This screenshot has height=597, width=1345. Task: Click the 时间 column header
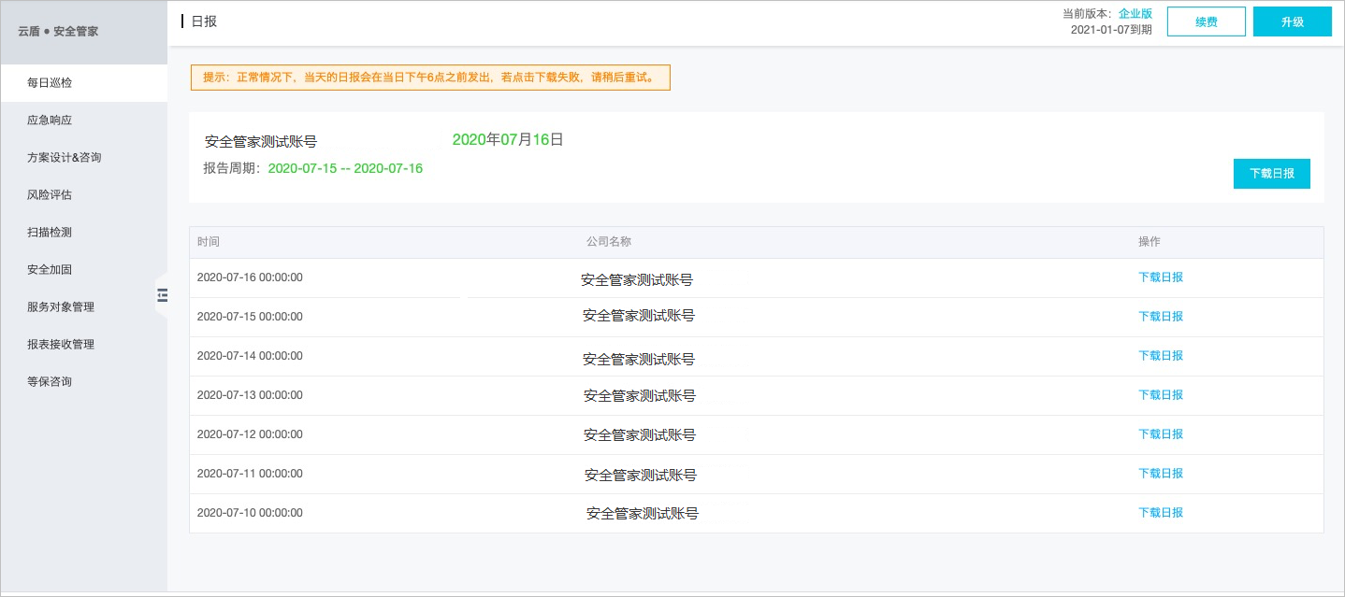(209, 242)
